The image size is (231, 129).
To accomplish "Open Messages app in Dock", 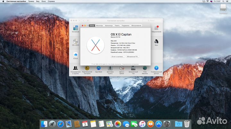I will point(126,124).
